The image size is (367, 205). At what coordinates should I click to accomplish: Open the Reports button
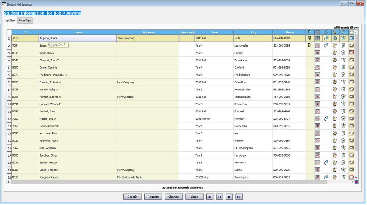coord(153,197)
